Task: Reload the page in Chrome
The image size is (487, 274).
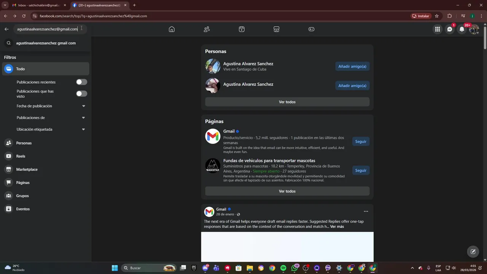Action: [x=24, y=16]
